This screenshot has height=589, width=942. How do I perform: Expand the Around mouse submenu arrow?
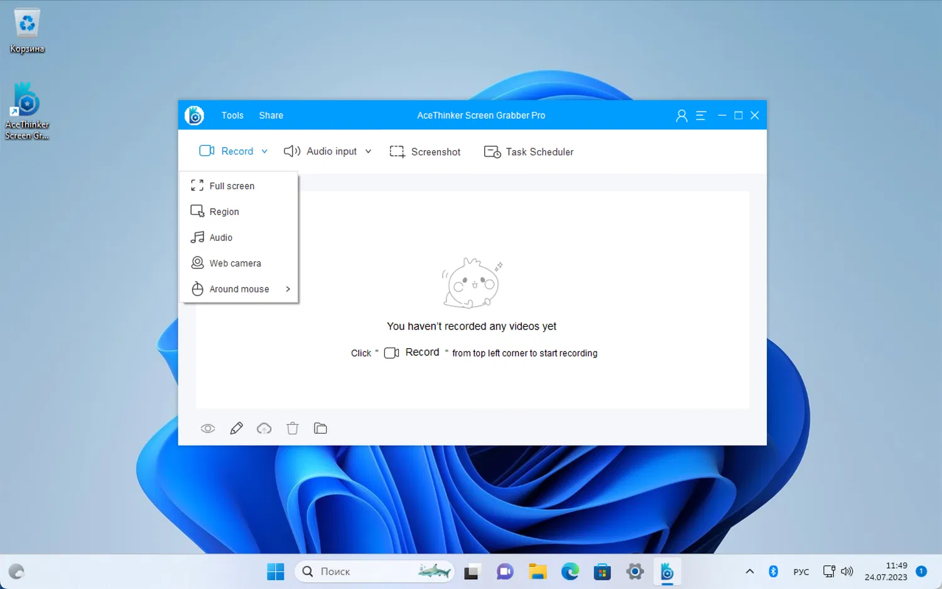click(x=288, y=289)
